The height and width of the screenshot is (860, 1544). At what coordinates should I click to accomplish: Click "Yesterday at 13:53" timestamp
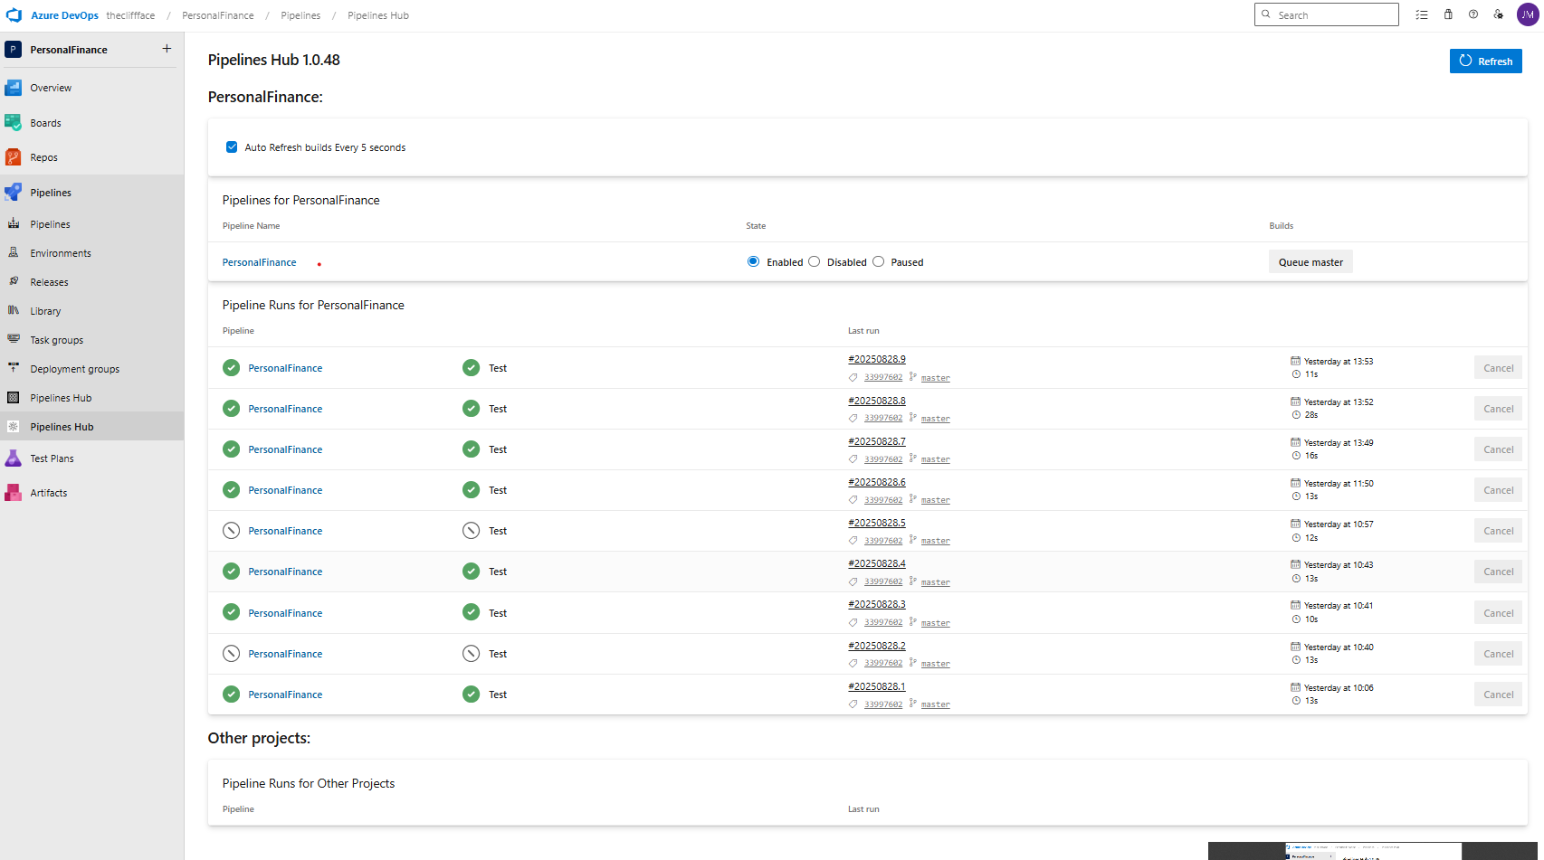tap(1339, 362)
